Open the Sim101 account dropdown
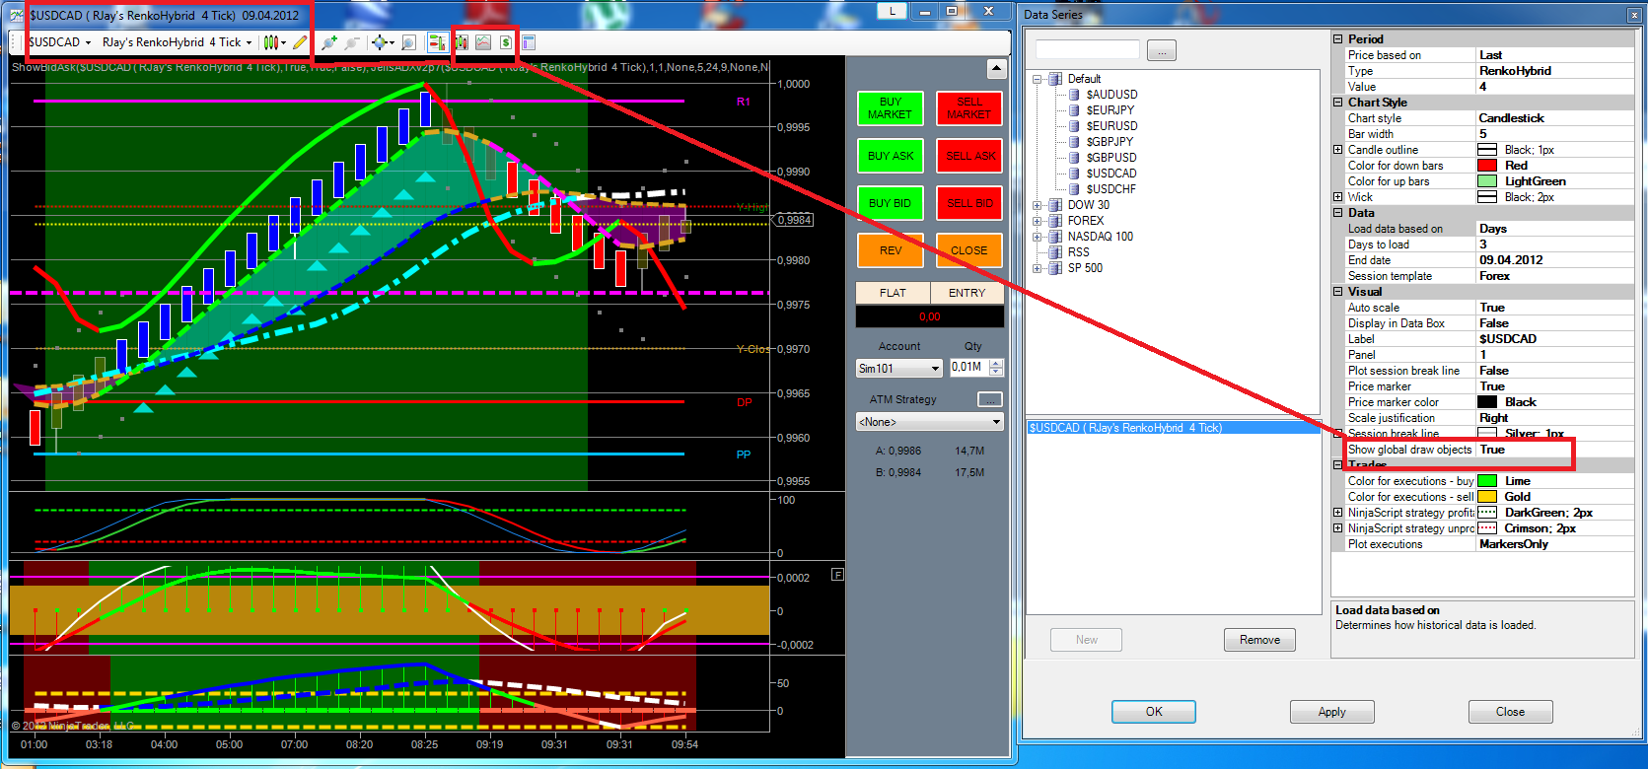This screenshot has width=1648, height=769. click(x=899, y=368)
